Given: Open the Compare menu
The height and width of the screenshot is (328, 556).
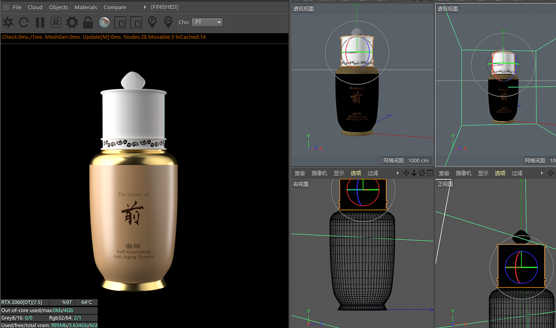Looking at the screenshot, I should click(115, 7).
